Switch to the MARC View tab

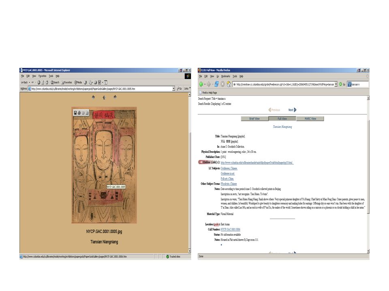310,118
